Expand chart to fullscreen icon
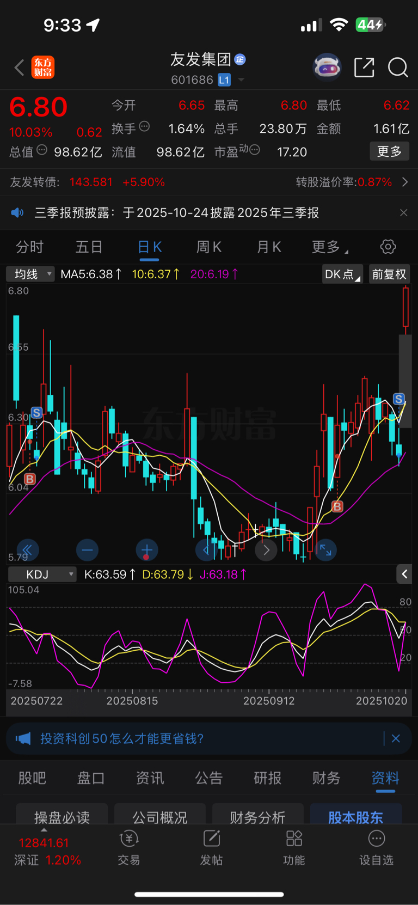Screen dimensions: 418x905 click(x=325, y=550)
